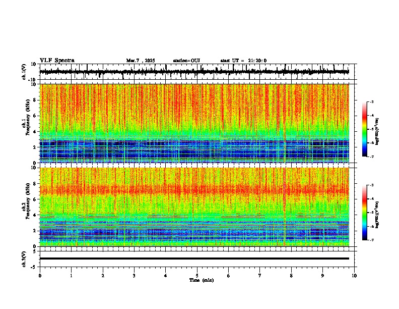Click the "-5" tick on ch.3(V) axis
The width and height of the screenshot is (399, 309).
point(34,267)
